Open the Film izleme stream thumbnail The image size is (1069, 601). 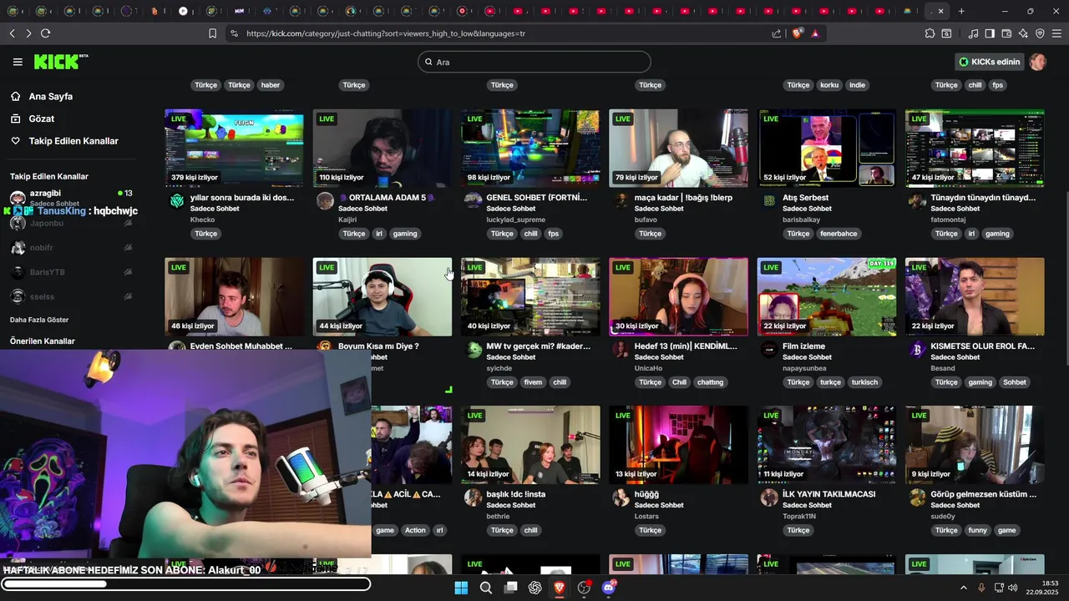(x=827, y=296)
